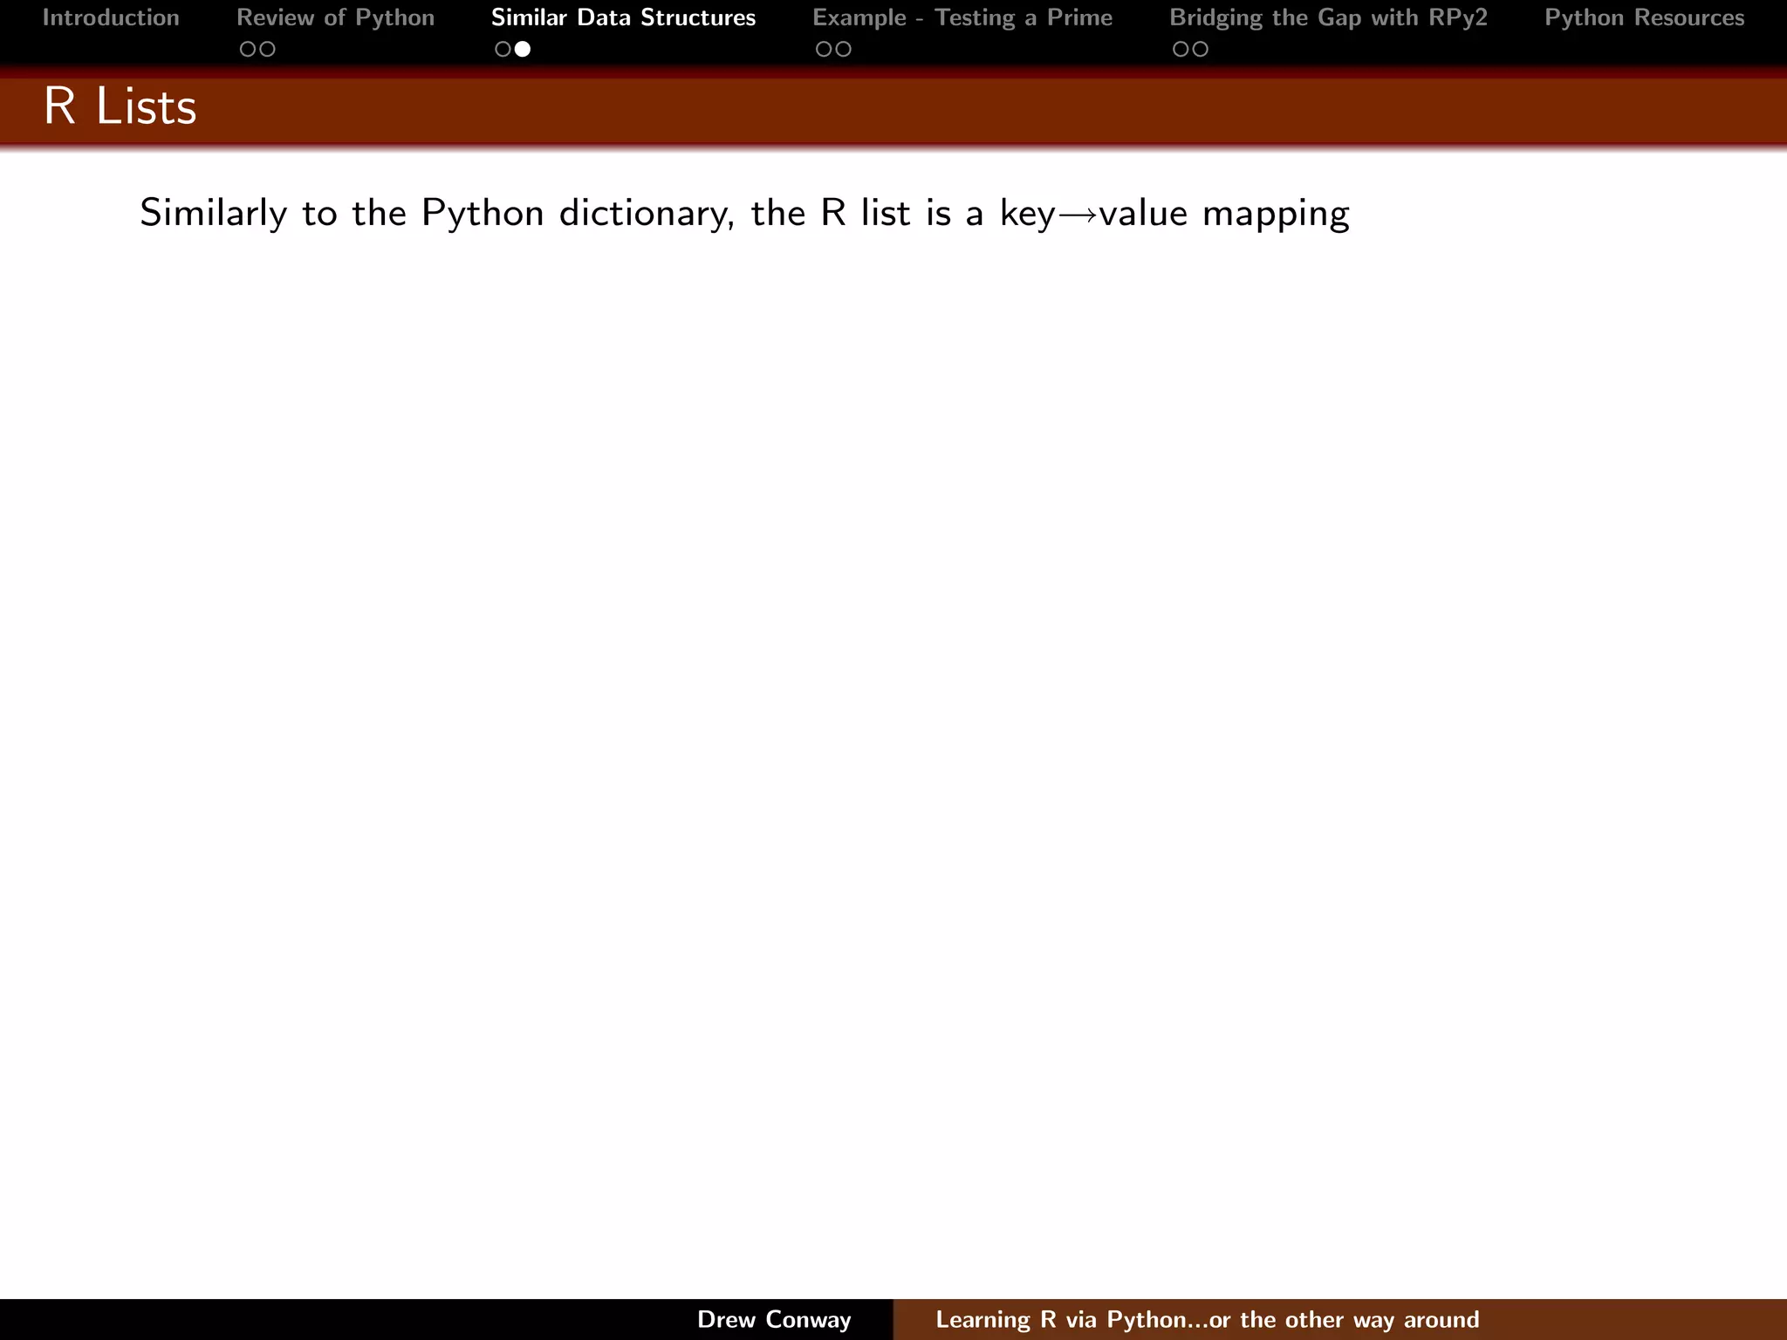Click second dot under Bridging the Gap with RPy2
The width and height of the screenshot is (1787, 1340).
click(1201, 50)
